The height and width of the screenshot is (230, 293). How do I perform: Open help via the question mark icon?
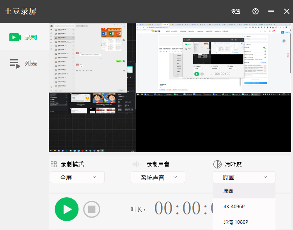[256, 11]
